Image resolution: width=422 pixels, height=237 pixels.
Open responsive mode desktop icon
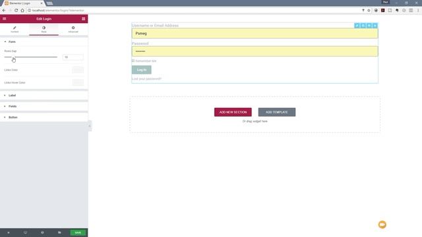(25, 232)
